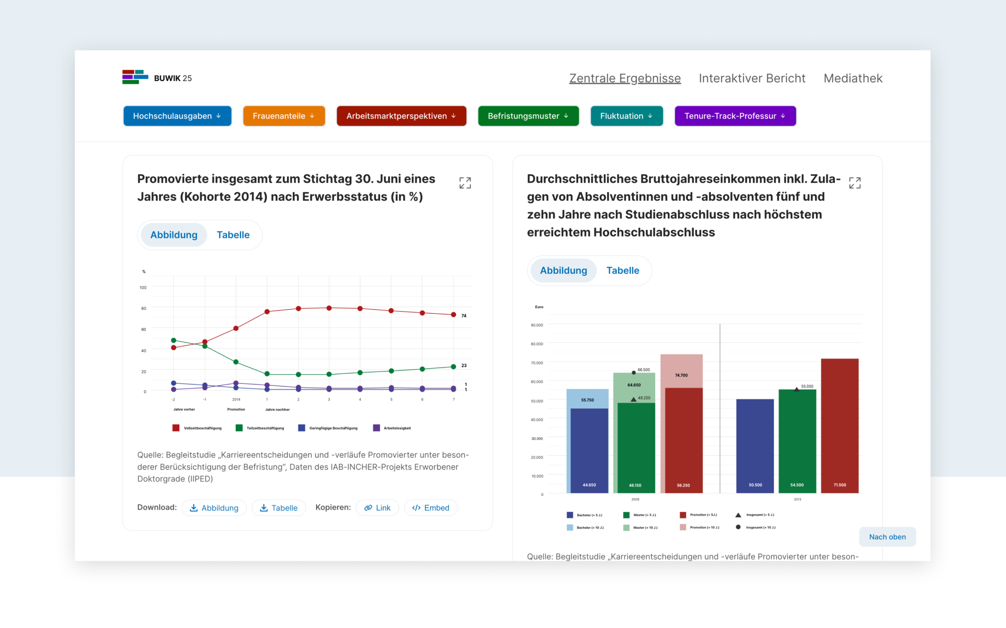Copy the Embed code
This screenshot has width=1006, height=628.
[430, 507]
